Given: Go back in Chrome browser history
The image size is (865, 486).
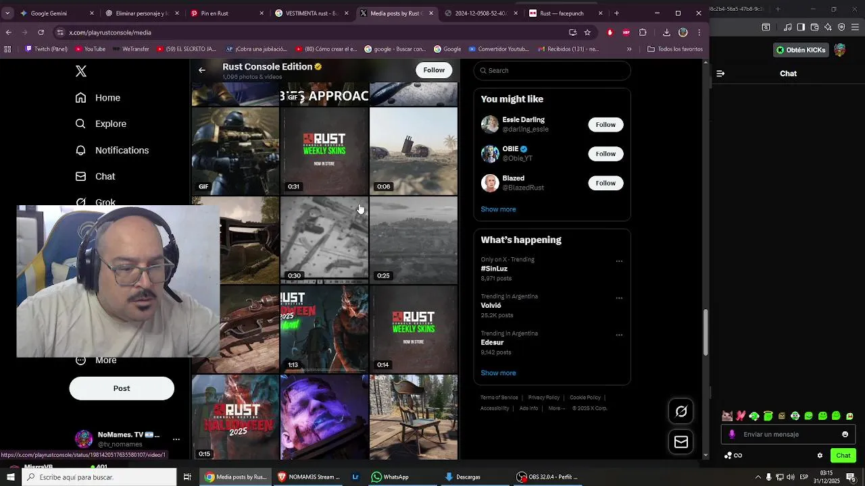Looking at the screenshot, I should tap(9, 32).
